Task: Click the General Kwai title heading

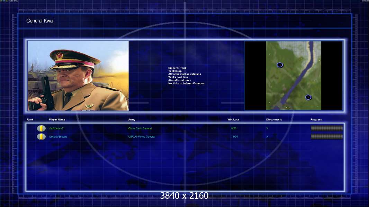Action: coord(40,21)
